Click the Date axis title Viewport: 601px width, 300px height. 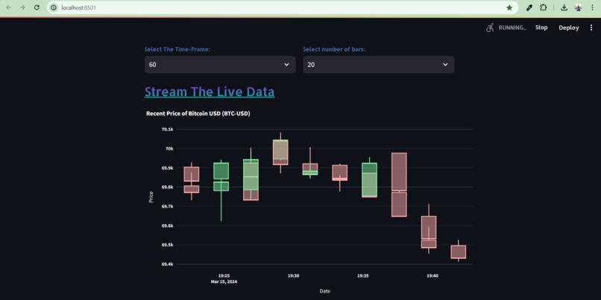click(x=325, y=291)
